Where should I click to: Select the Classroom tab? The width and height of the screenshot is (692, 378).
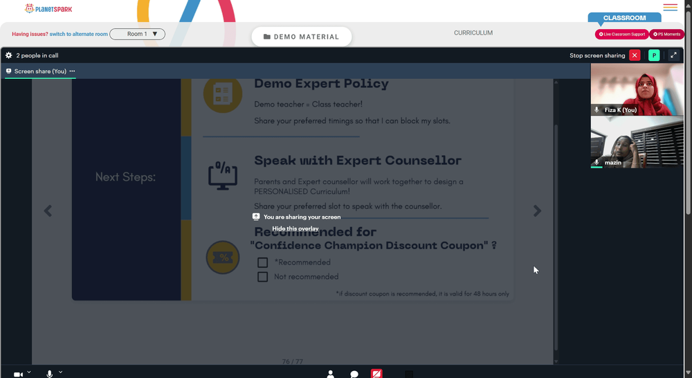tap(624, 18)
